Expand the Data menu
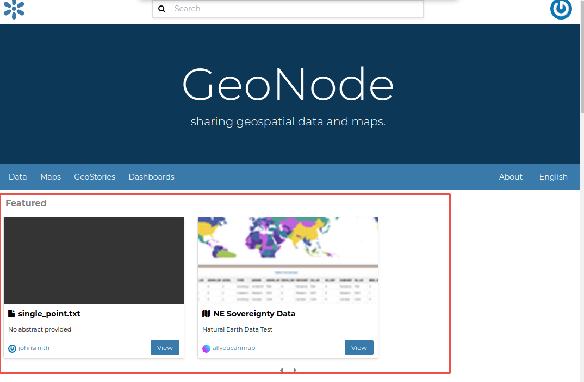584x382 pixels. (x=18, y=177)
